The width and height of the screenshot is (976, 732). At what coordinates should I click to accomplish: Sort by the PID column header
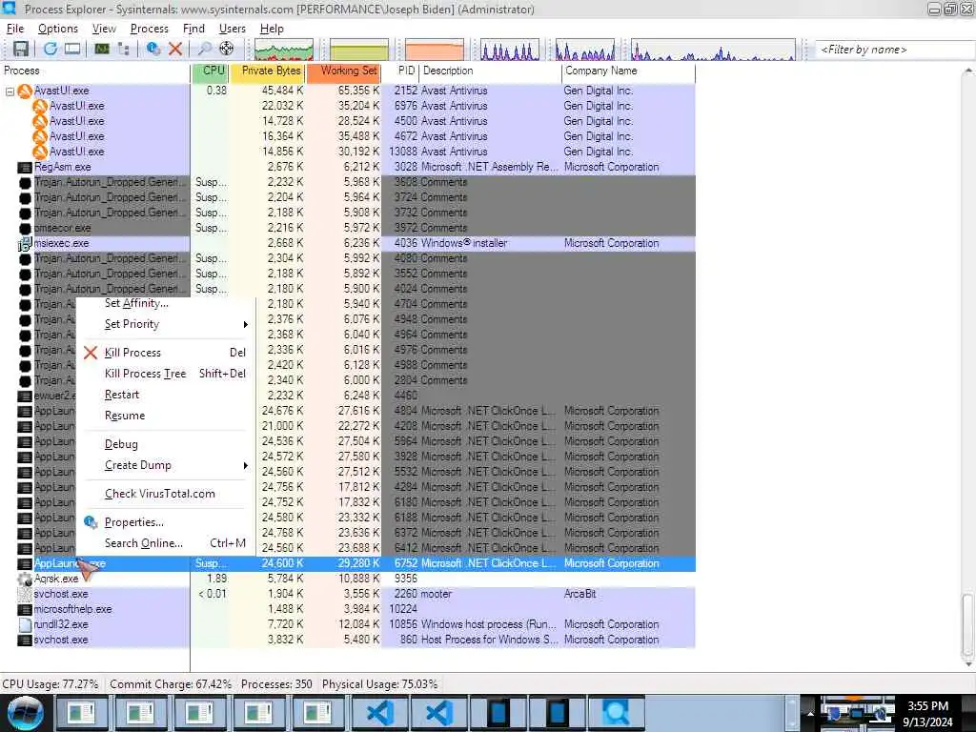(400, 71)
